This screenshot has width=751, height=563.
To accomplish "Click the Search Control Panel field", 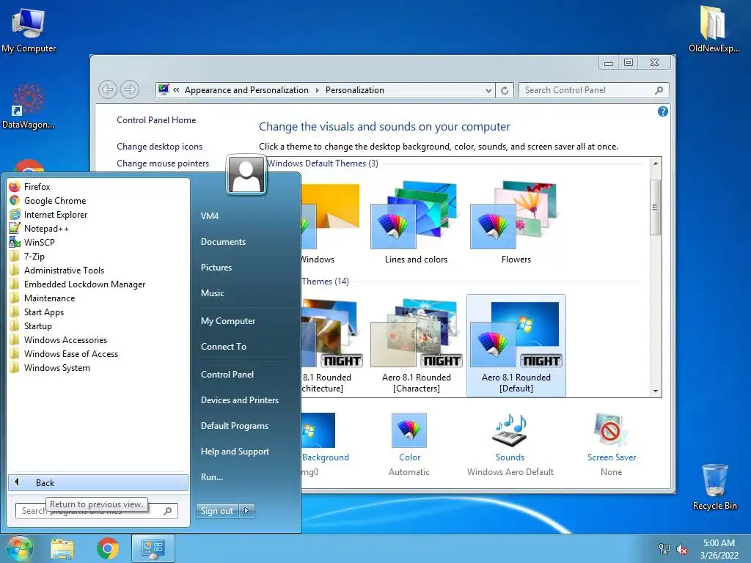I will pos(593,90).
